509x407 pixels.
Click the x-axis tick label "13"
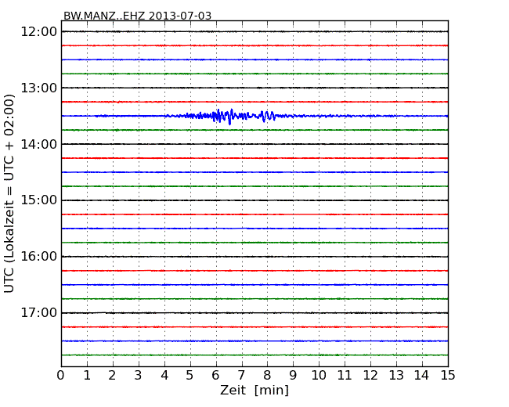tap(396, 376)
